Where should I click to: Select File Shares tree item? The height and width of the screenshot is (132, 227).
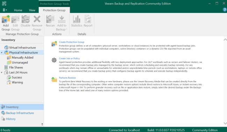(16, 67)
